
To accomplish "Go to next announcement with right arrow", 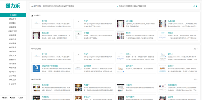I will [x=196, y=6].
